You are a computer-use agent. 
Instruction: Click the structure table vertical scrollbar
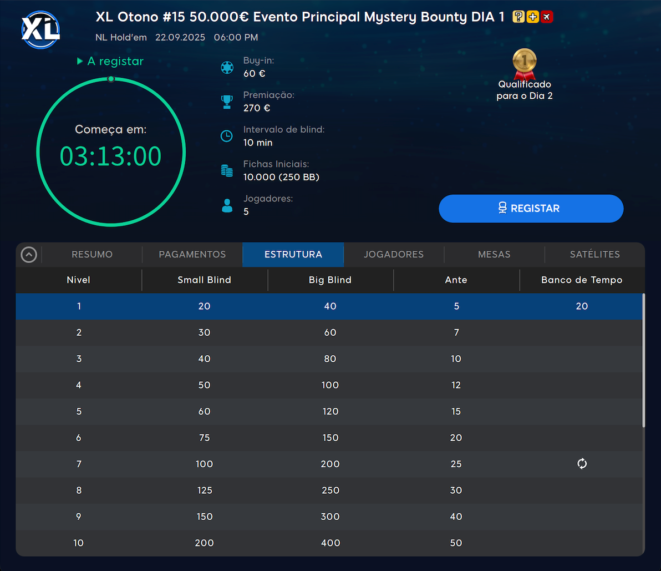tap(643, 361)
